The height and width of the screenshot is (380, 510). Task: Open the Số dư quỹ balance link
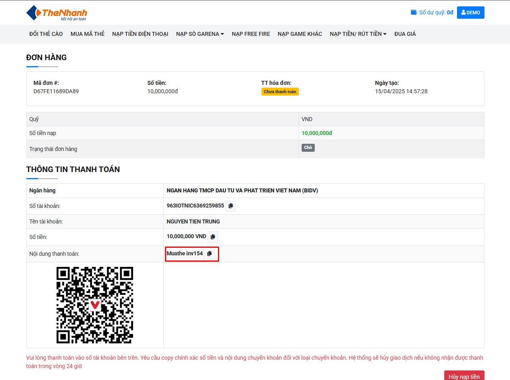(x=432, y=12)
